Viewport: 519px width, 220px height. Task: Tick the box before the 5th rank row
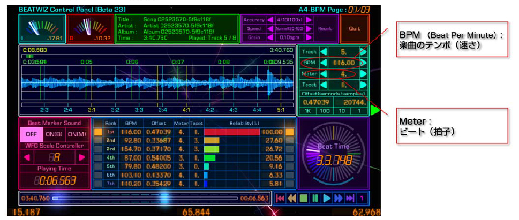98,166
